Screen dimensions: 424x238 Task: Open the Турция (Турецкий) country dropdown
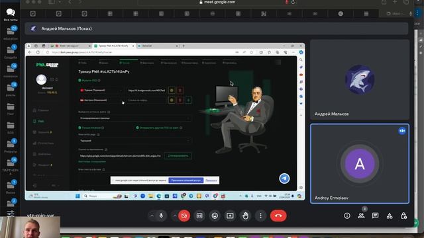pos(101,91)
